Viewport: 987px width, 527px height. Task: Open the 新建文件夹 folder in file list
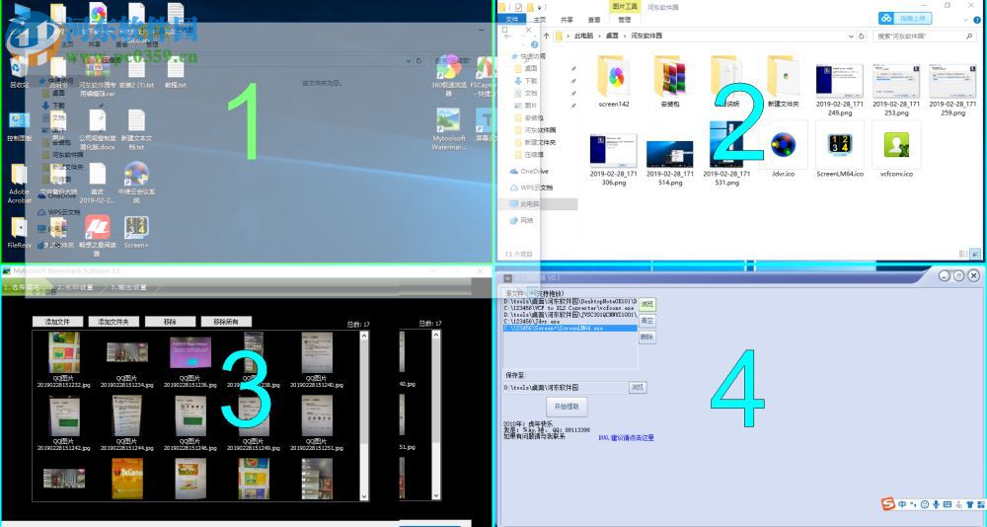783,82
